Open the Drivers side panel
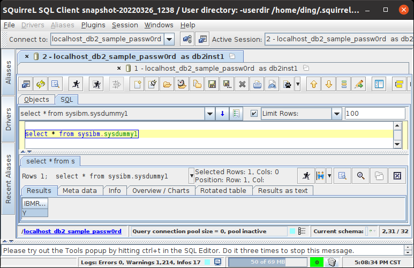414x268 pixels. click(x=8, y=119)
